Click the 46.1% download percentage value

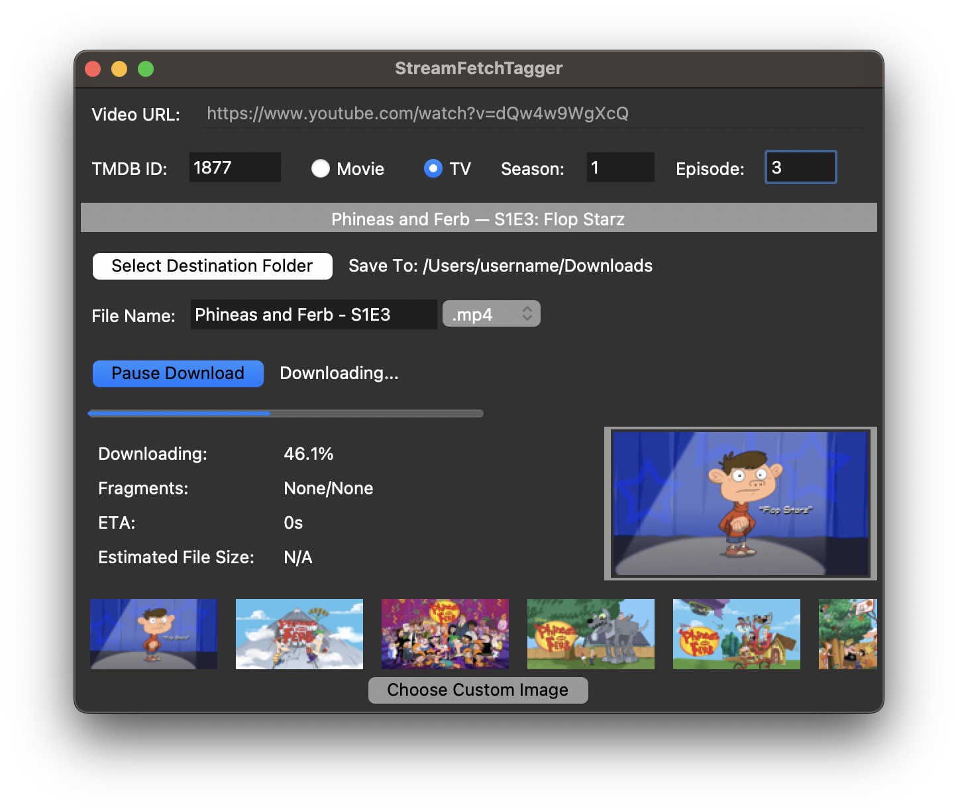coord(309,454)
